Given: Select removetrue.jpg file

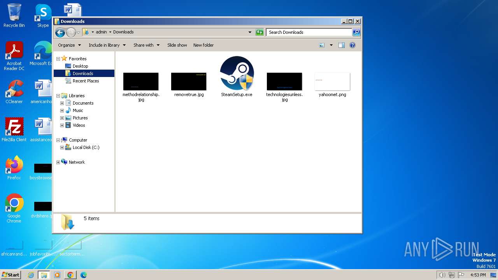Looking at the screenshot, I should click(189, 84).
